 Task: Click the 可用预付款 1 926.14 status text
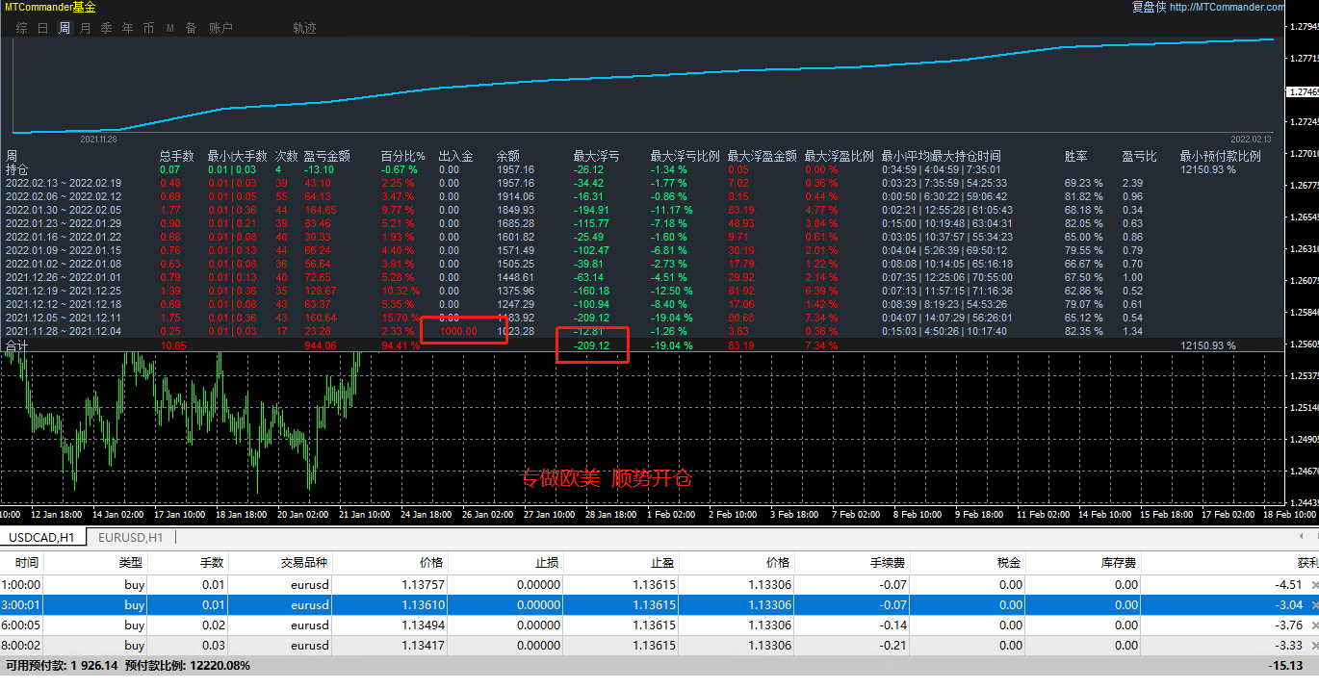[x=62, y=665]
